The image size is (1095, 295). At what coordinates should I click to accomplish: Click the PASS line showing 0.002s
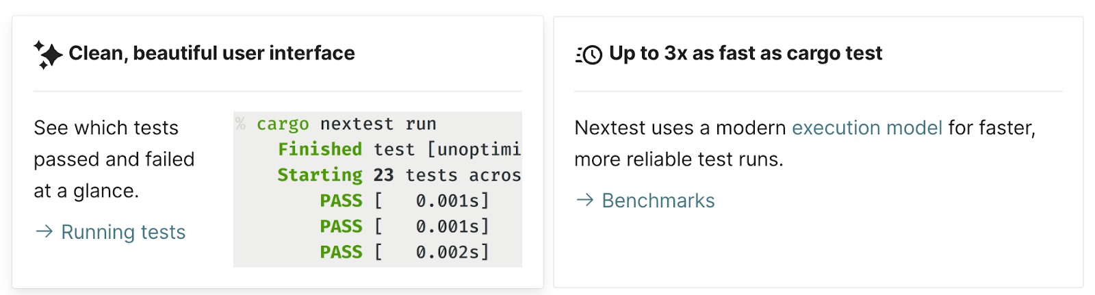click(x=404, y=252)
